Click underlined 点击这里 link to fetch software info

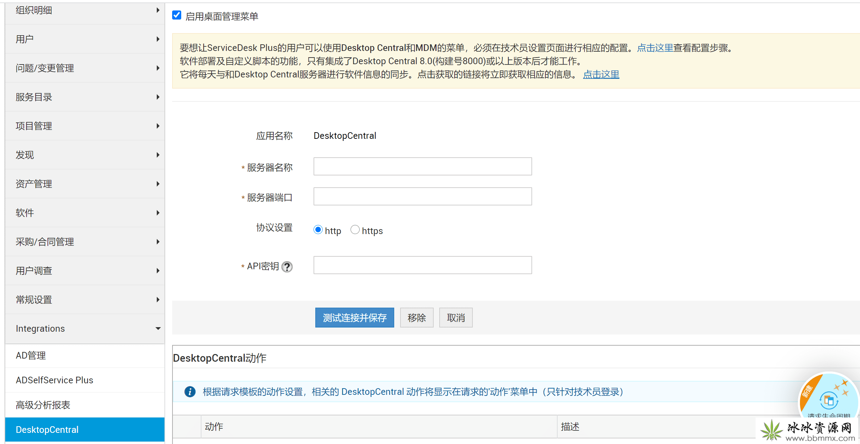click(601, 74)
